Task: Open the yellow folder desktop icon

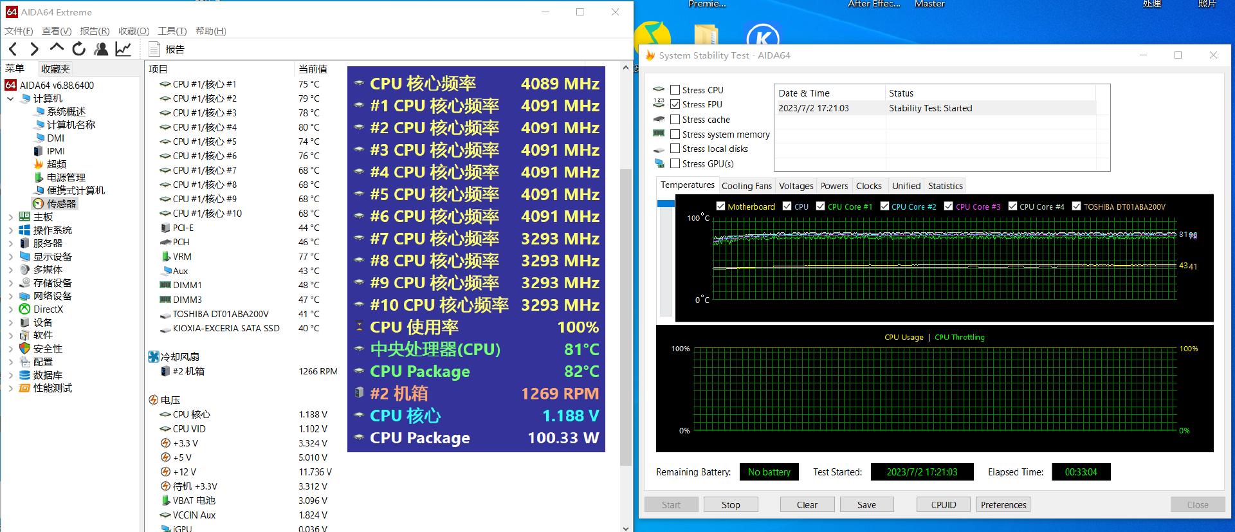Action: pyautogui.click(x=706, y=35)
